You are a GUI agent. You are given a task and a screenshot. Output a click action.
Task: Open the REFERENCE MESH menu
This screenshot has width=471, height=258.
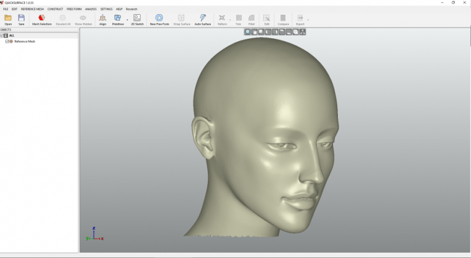click(x=32, y=9)
